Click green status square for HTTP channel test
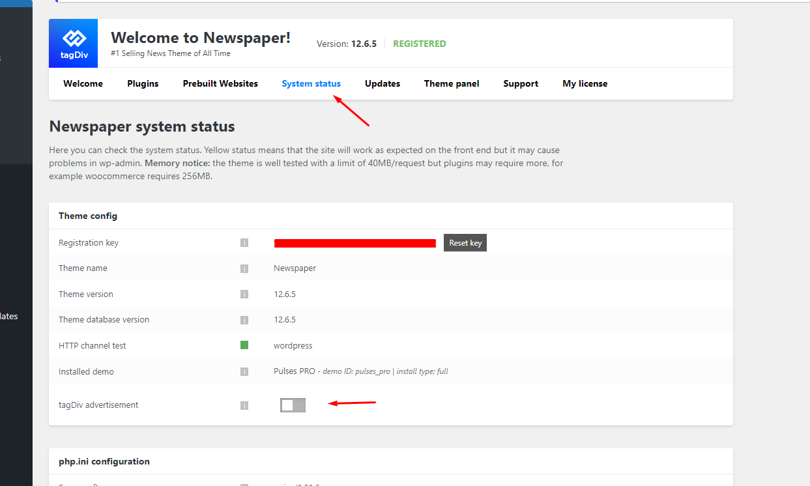 [x=244, y=345]
